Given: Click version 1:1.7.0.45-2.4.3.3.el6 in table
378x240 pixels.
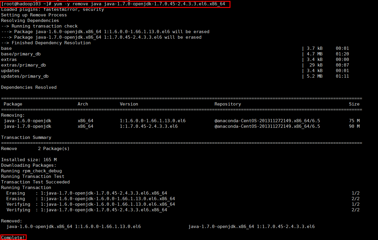Looking at the screenshot, I should (149, 126).
